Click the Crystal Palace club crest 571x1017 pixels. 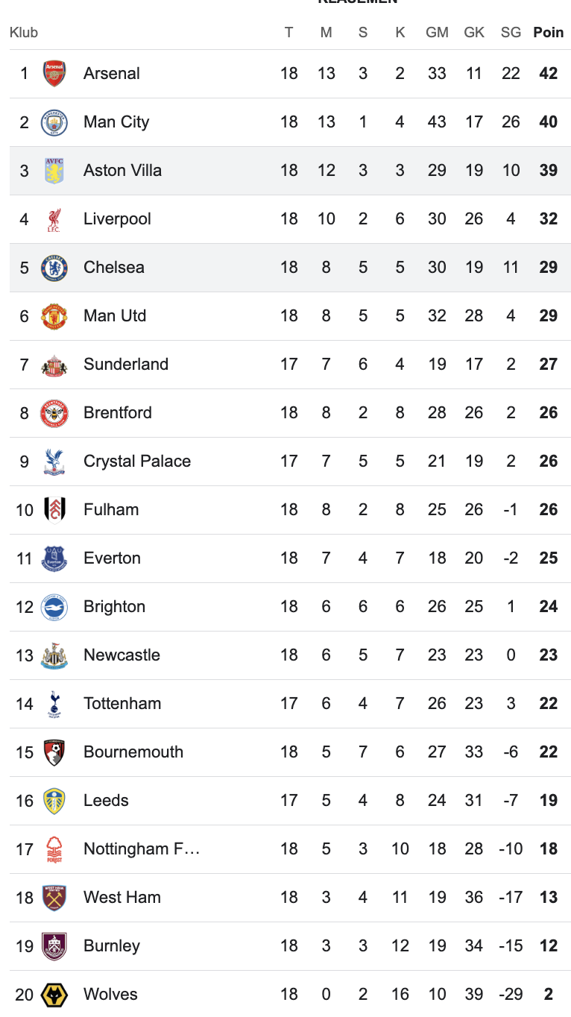pos(54,462)
